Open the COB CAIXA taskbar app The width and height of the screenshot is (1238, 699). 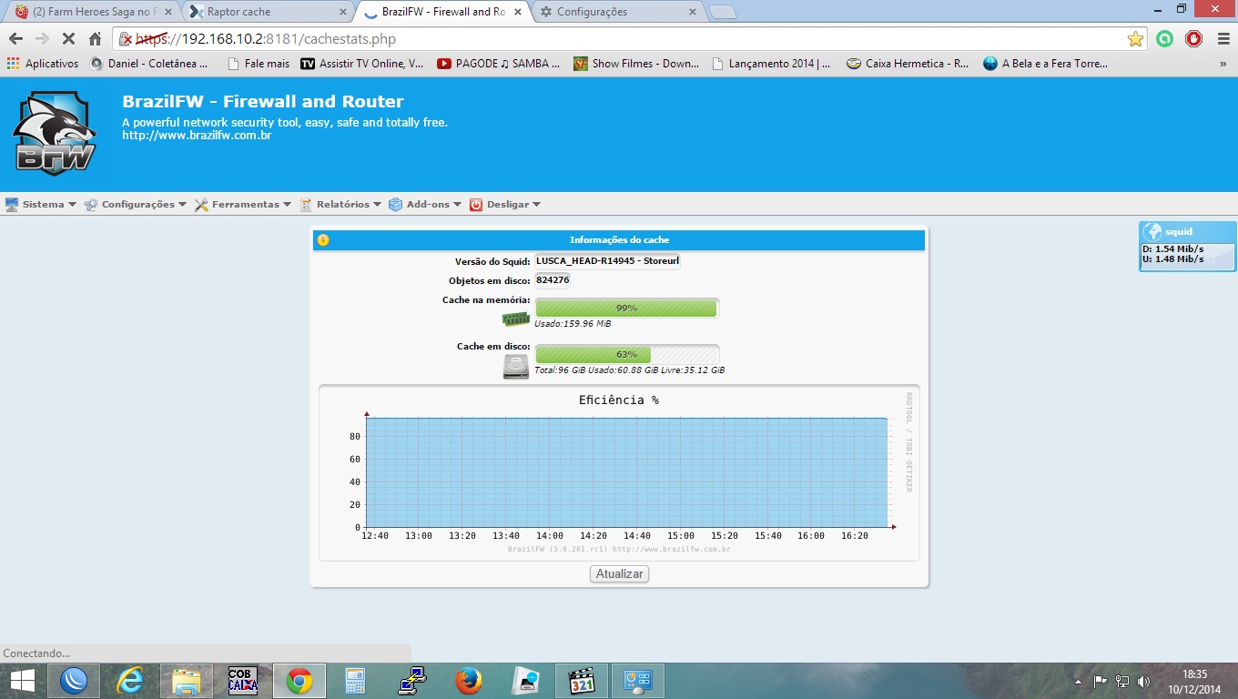[x=242, y=681]
